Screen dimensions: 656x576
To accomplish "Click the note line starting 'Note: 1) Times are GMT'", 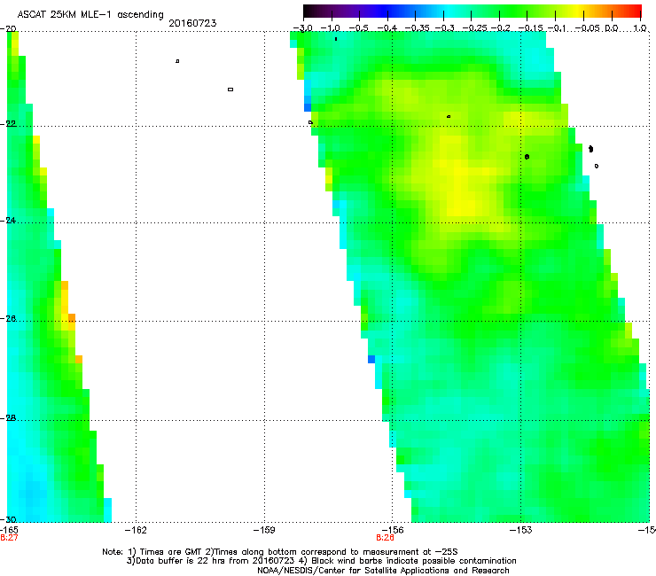I will coord(280,552).
